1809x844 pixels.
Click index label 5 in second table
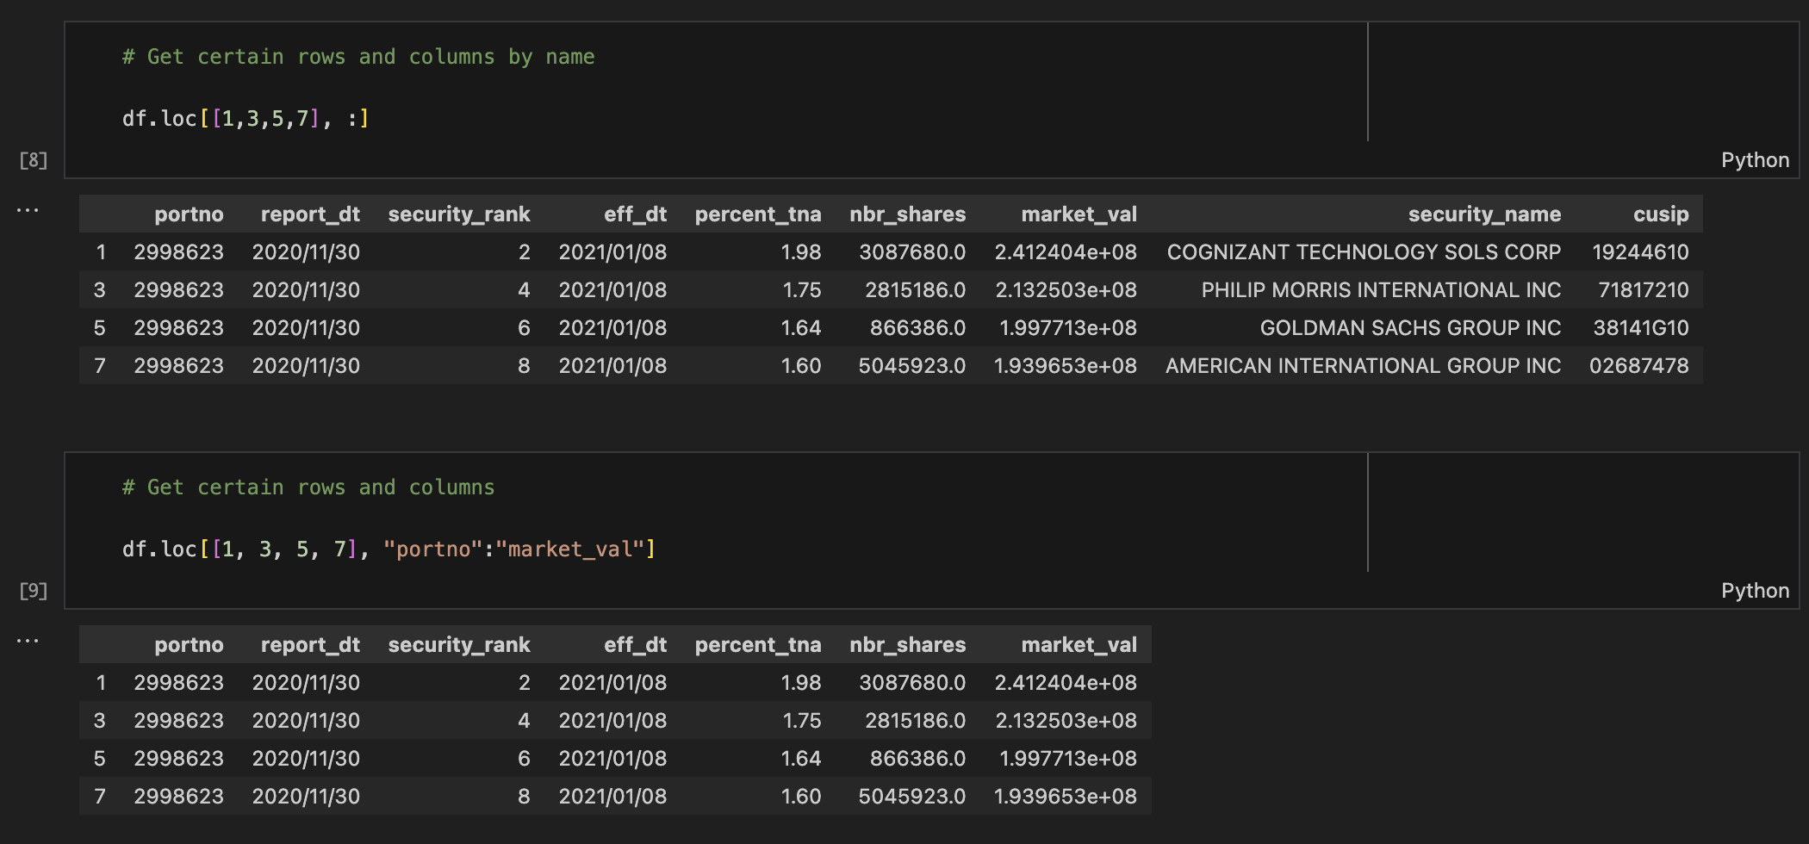click(x=100, y=759)
